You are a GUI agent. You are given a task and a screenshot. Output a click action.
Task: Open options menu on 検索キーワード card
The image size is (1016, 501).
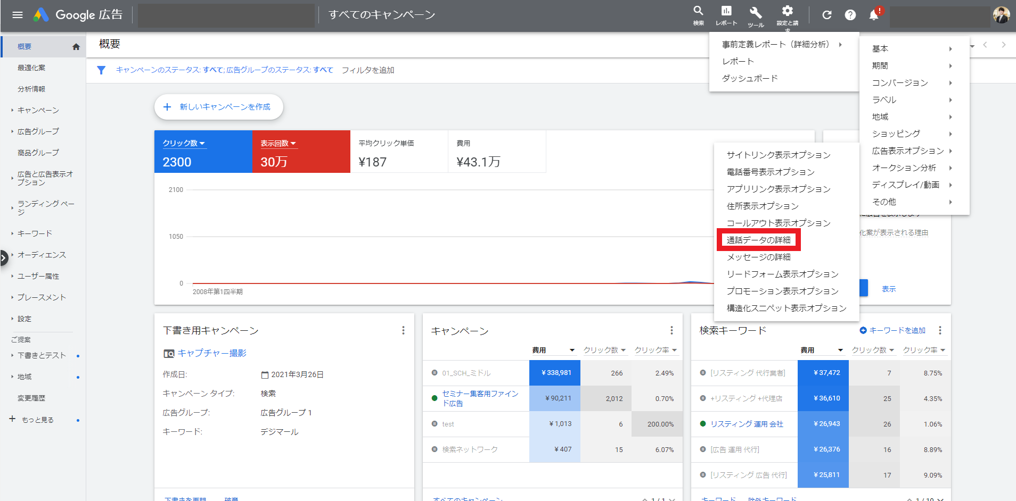tap(940, 330)
